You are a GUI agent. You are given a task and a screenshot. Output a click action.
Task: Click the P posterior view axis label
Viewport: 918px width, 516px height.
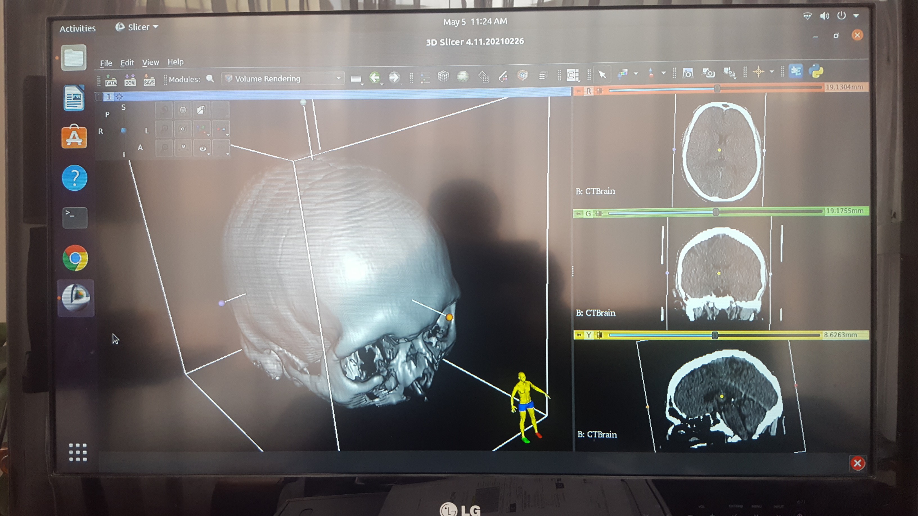click(x=107, y=115)
